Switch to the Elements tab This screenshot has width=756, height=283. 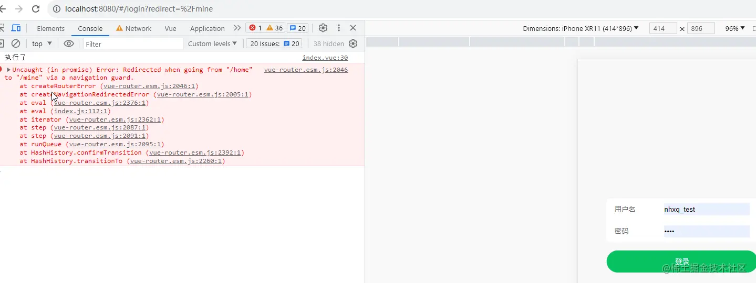pyautogui.click(x=51, y=28)
